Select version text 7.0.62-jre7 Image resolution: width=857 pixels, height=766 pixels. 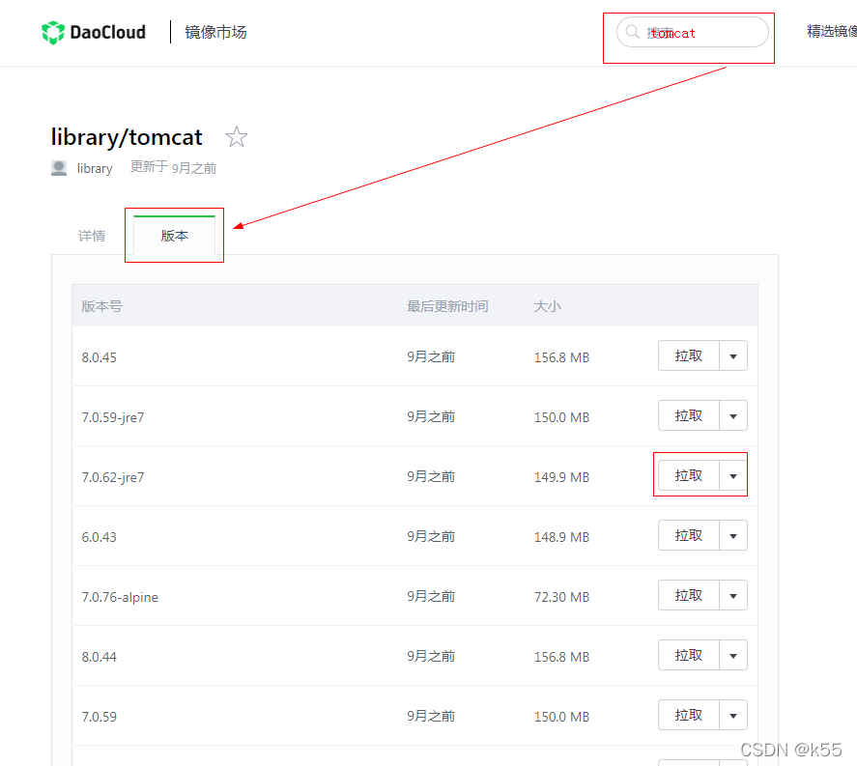(x=113, y=477)
